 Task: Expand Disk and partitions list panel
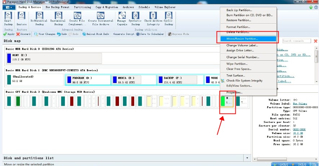247,158
